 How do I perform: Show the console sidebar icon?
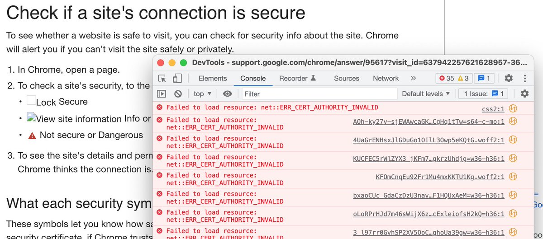coord(162,94)
